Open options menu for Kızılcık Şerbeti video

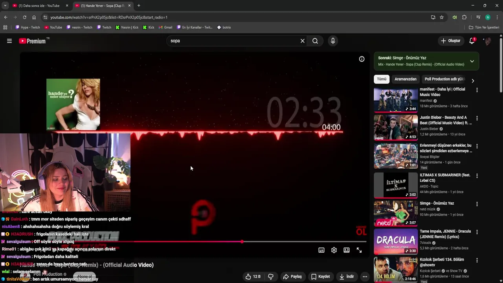click(477, 260)
